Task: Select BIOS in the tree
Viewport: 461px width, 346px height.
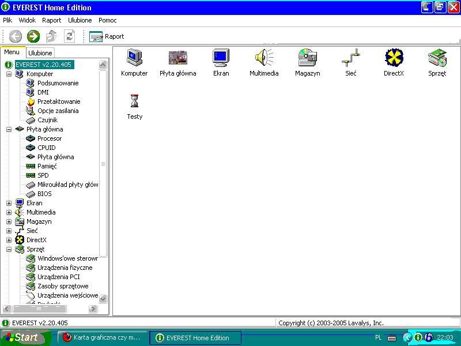Action: click(x=44, y=194)
